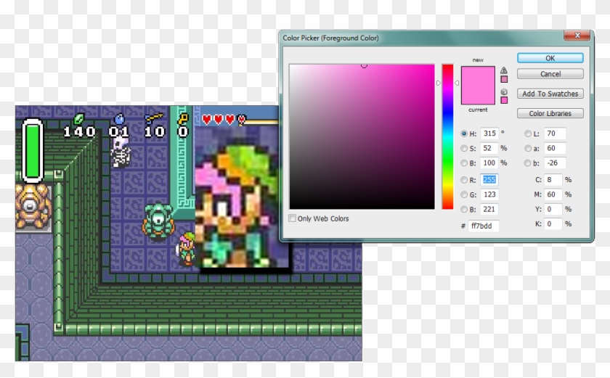
Task: Click the vertical hue spectrum slider
Action: click(447, 136)
